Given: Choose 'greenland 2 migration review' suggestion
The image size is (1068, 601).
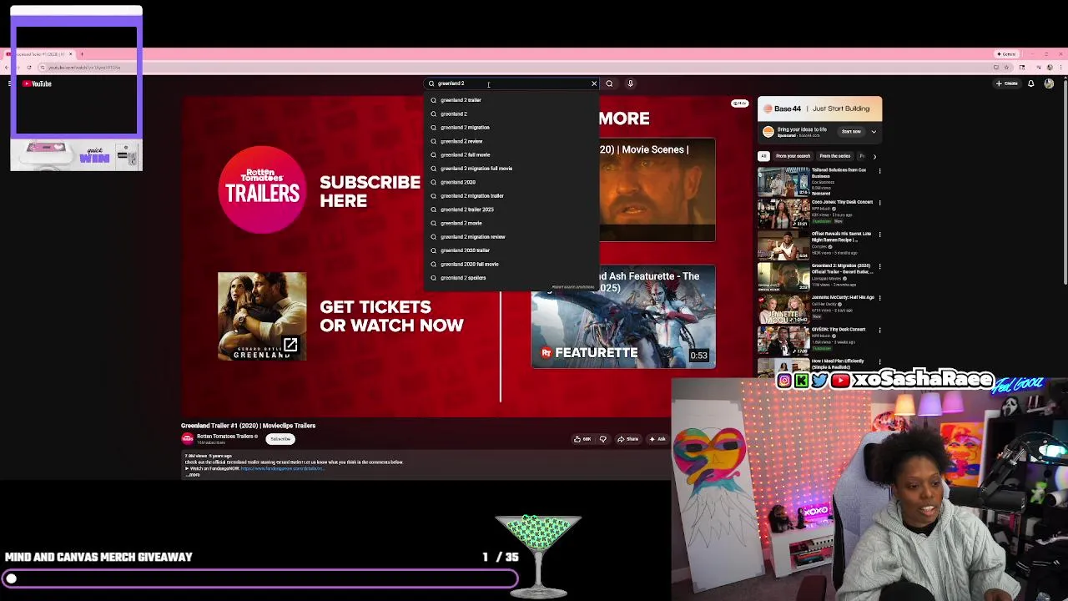Looking at the screenshot, I should click(511, 236).
